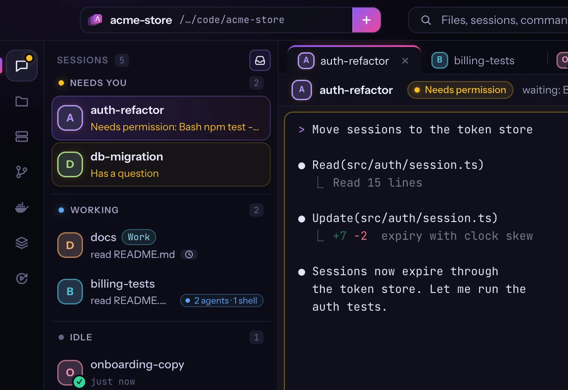Click the Needs permission status badge
Image resolution: width=568 pixels, height=390 pixels.
pyautogui.click(x=460, y=90)
